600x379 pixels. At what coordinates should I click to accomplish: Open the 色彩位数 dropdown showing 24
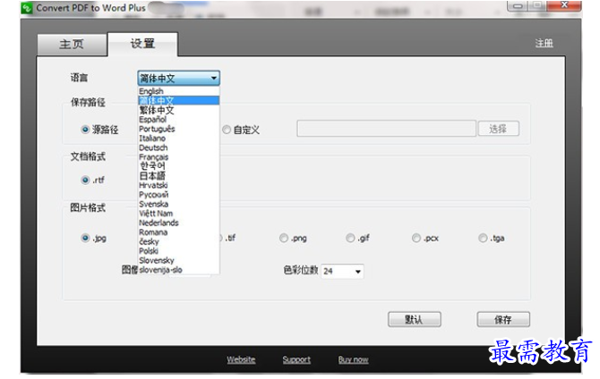click(342, 271)
